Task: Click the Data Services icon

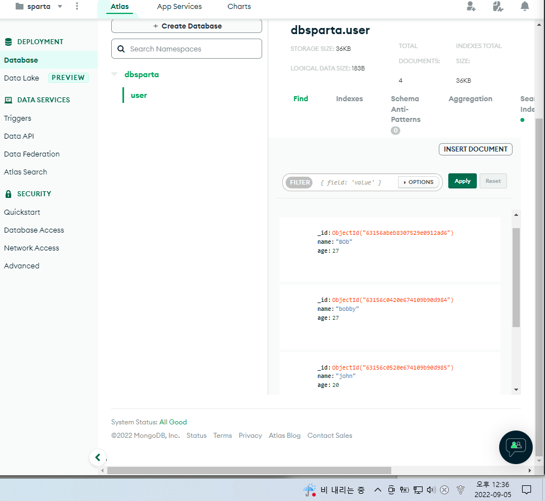Action: (8, 100)
